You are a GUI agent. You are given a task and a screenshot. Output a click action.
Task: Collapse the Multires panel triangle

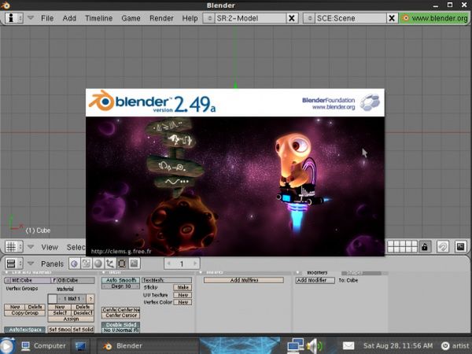click(x=201, y=273)
